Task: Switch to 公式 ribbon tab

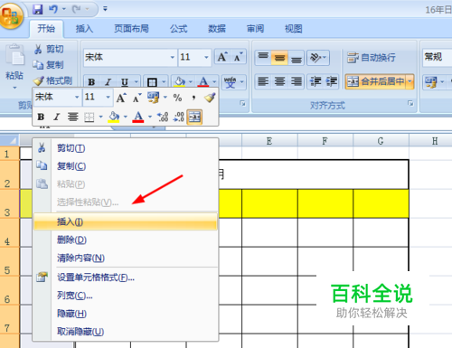Action: point(178,29)
